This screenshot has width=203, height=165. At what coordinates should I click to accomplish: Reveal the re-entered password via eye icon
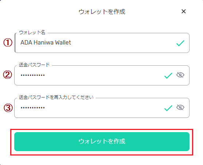coord(180,107)
